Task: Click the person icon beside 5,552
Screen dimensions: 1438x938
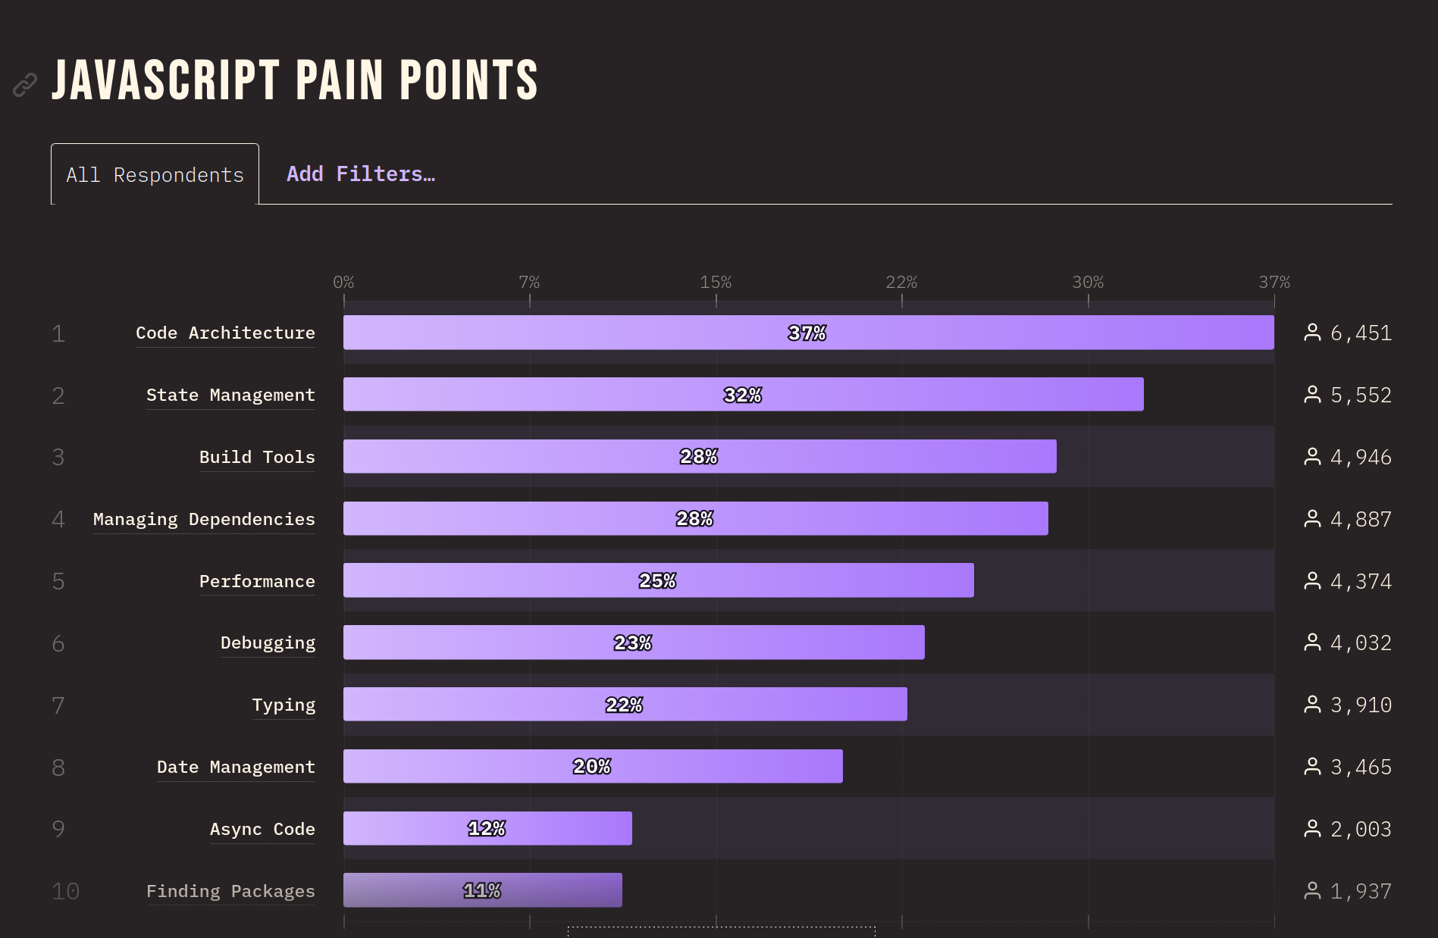Action: [1312, 395]
